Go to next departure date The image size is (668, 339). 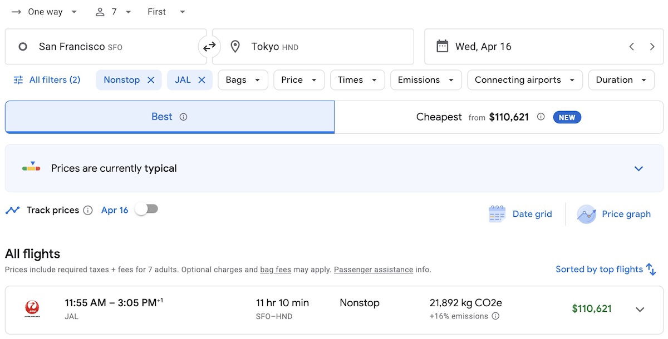click(652, 47)
